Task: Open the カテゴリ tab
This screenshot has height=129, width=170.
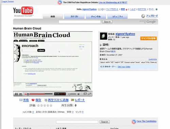Action: [x=74, y=16]
